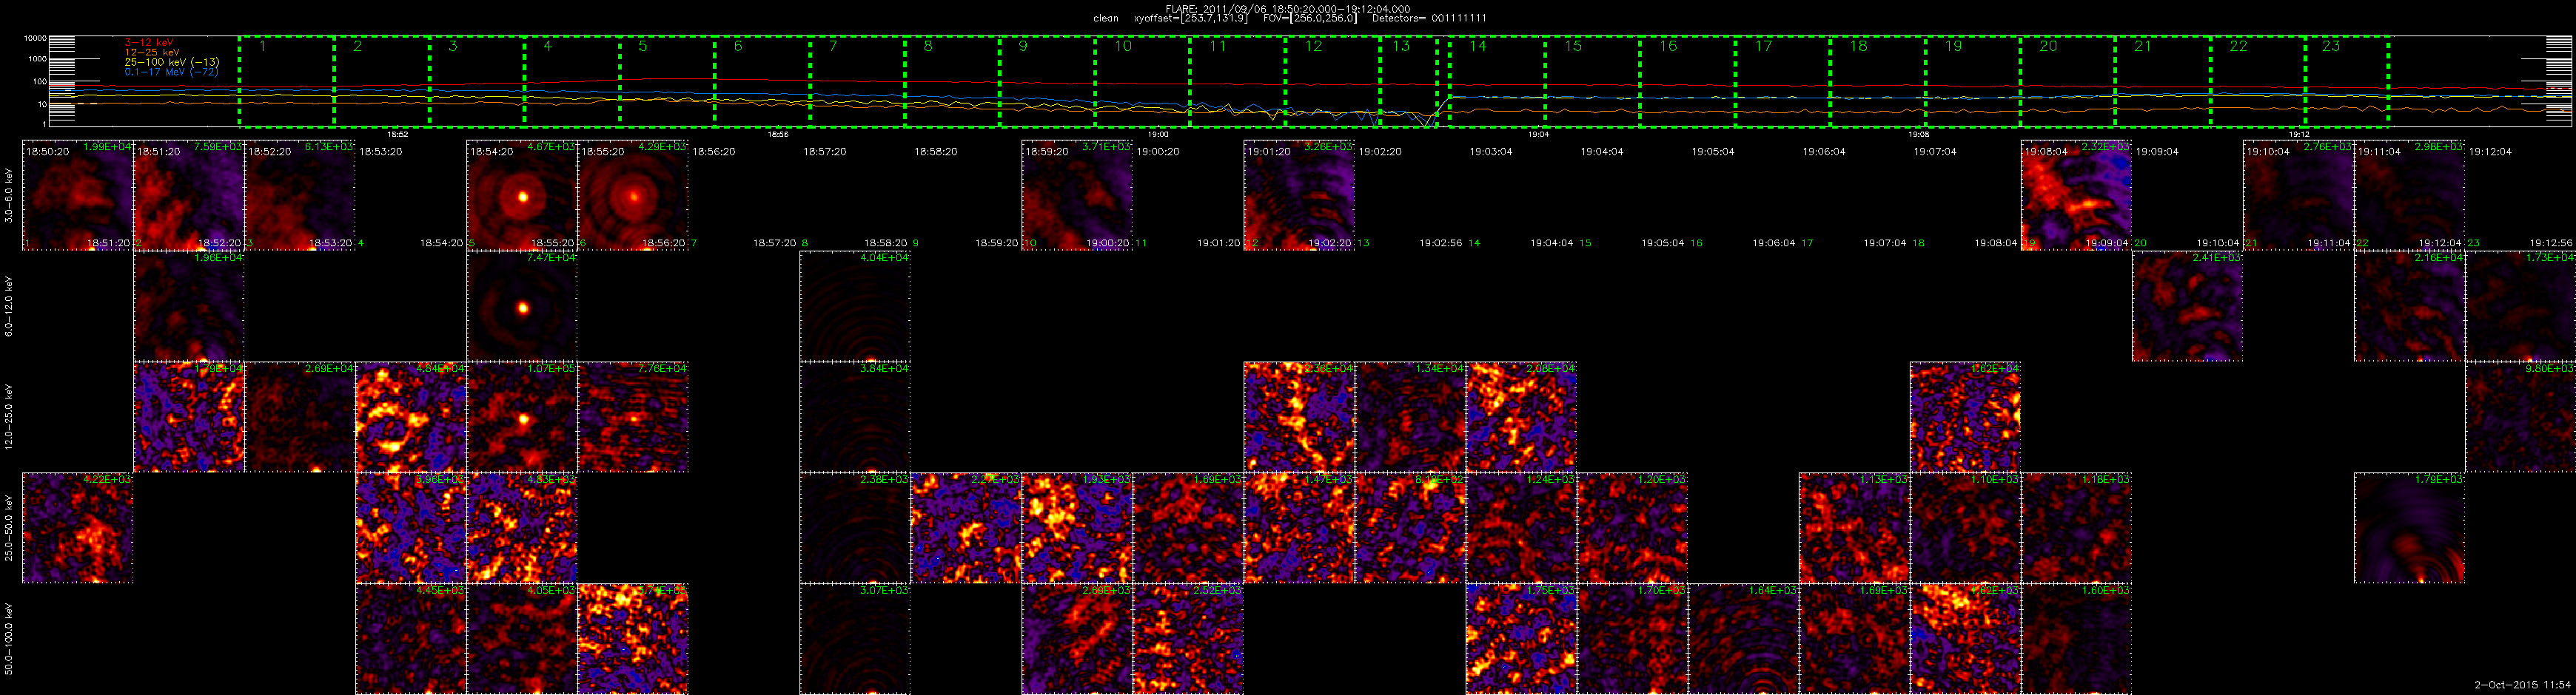The height and width of the screenshot is (695, 2576).
Task: Click the 18:52 time axis tick label
Action: 397,134
